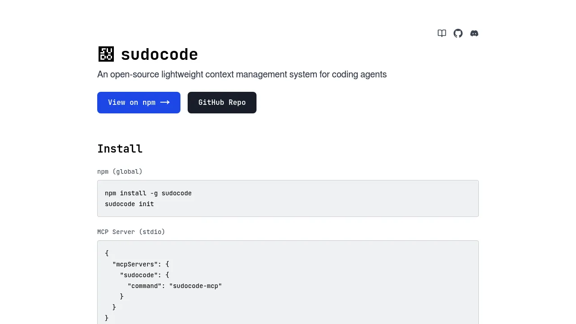
Task: Click the "command": "sudocode-mcp" line
Action: point(175,286)
